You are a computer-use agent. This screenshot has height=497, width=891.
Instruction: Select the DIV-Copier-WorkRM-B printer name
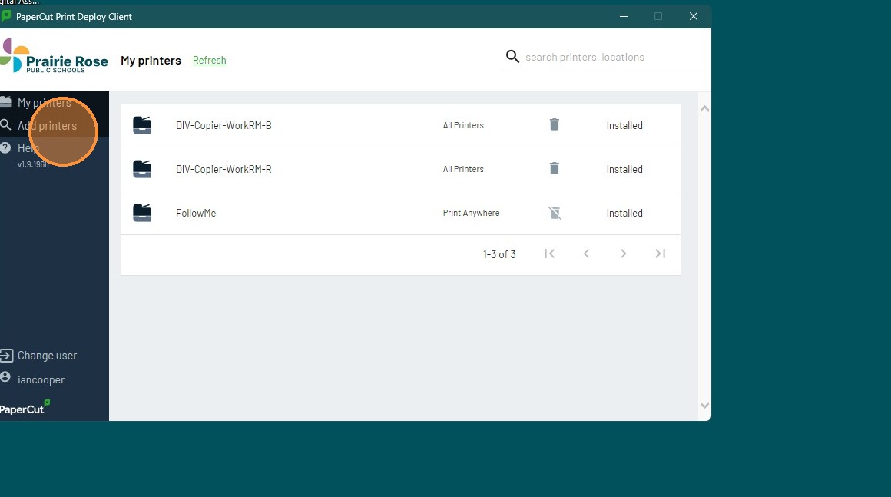224,125
